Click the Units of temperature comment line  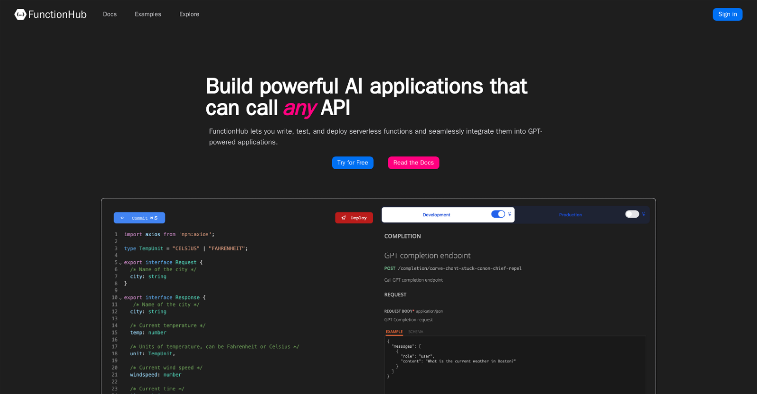(x=214, y=347)
